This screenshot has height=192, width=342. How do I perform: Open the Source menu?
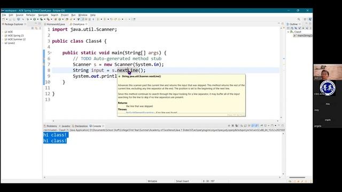[19, 15]
